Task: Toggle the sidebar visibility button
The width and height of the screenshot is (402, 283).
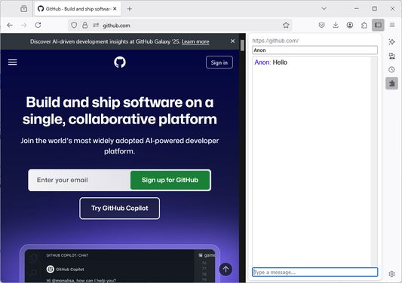Action: coord(378,25)
